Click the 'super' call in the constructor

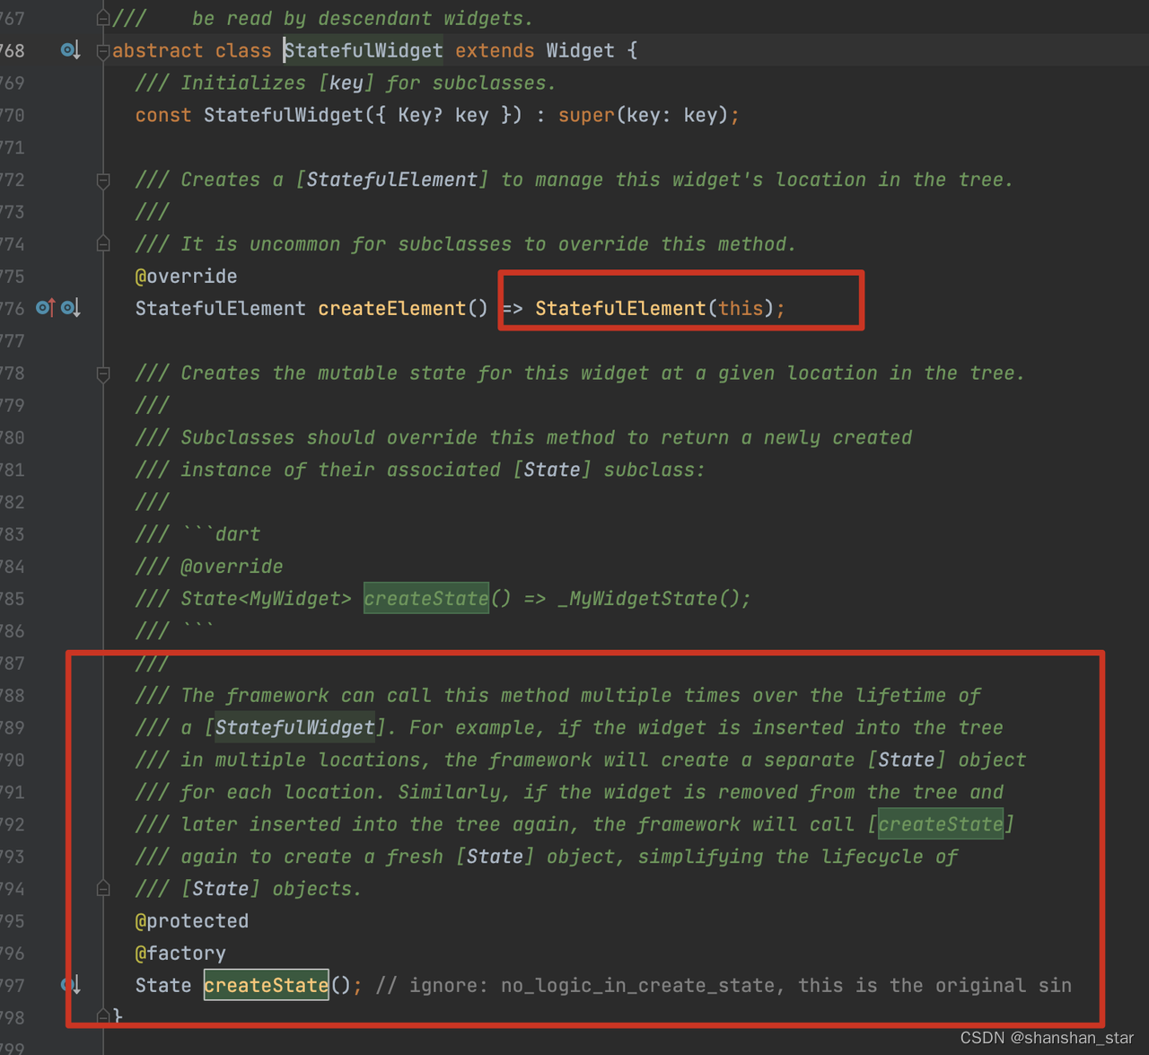(x=586, y=115)
